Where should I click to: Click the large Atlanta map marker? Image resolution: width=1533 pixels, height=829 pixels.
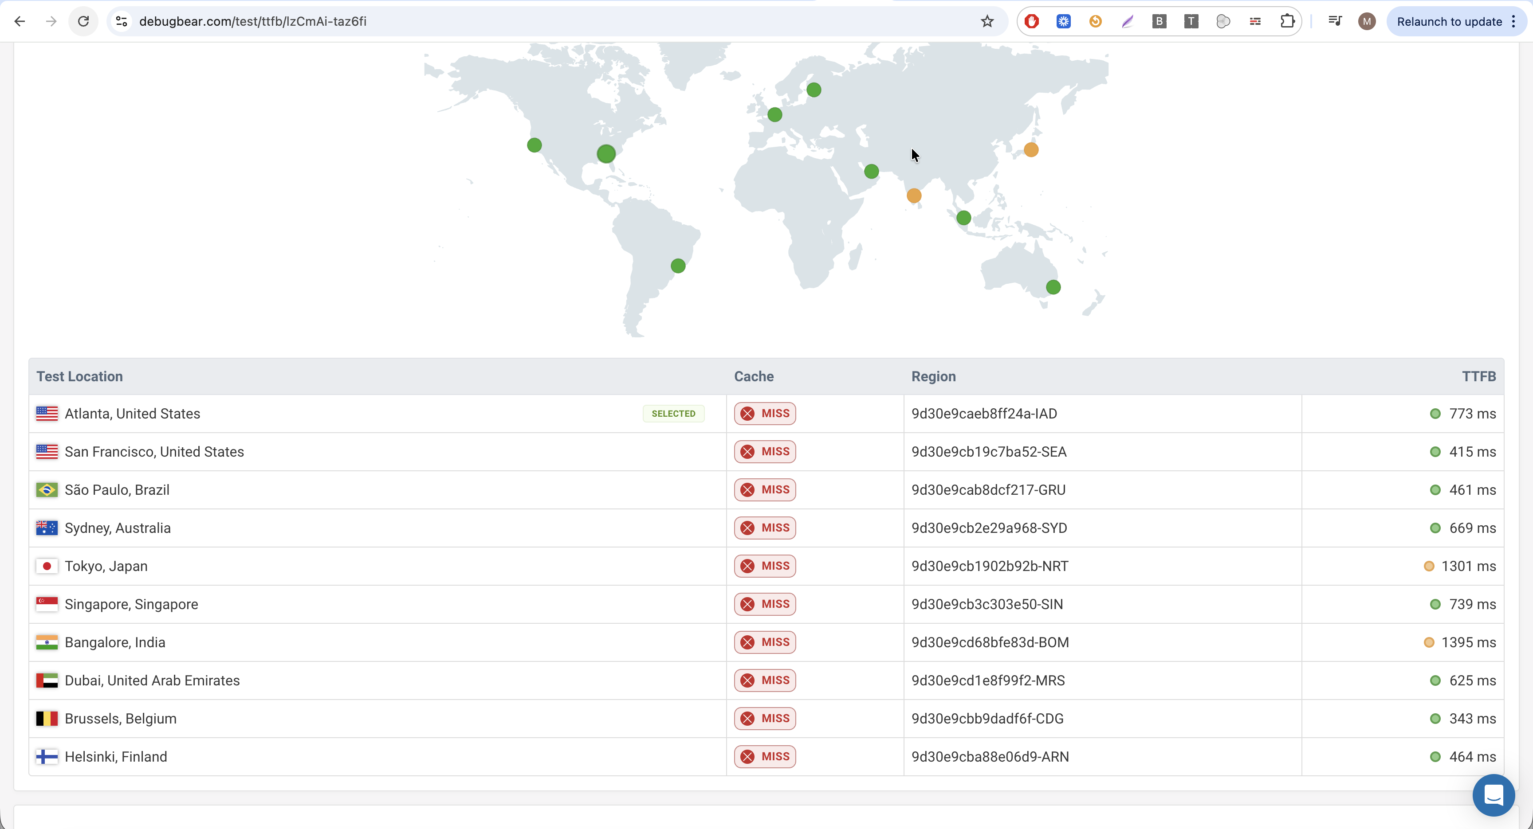click(606, 154)
